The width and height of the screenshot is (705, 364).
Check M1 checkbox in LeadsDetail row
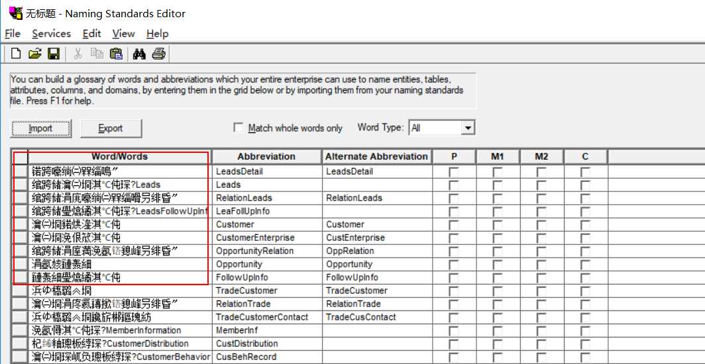[498, 172]
